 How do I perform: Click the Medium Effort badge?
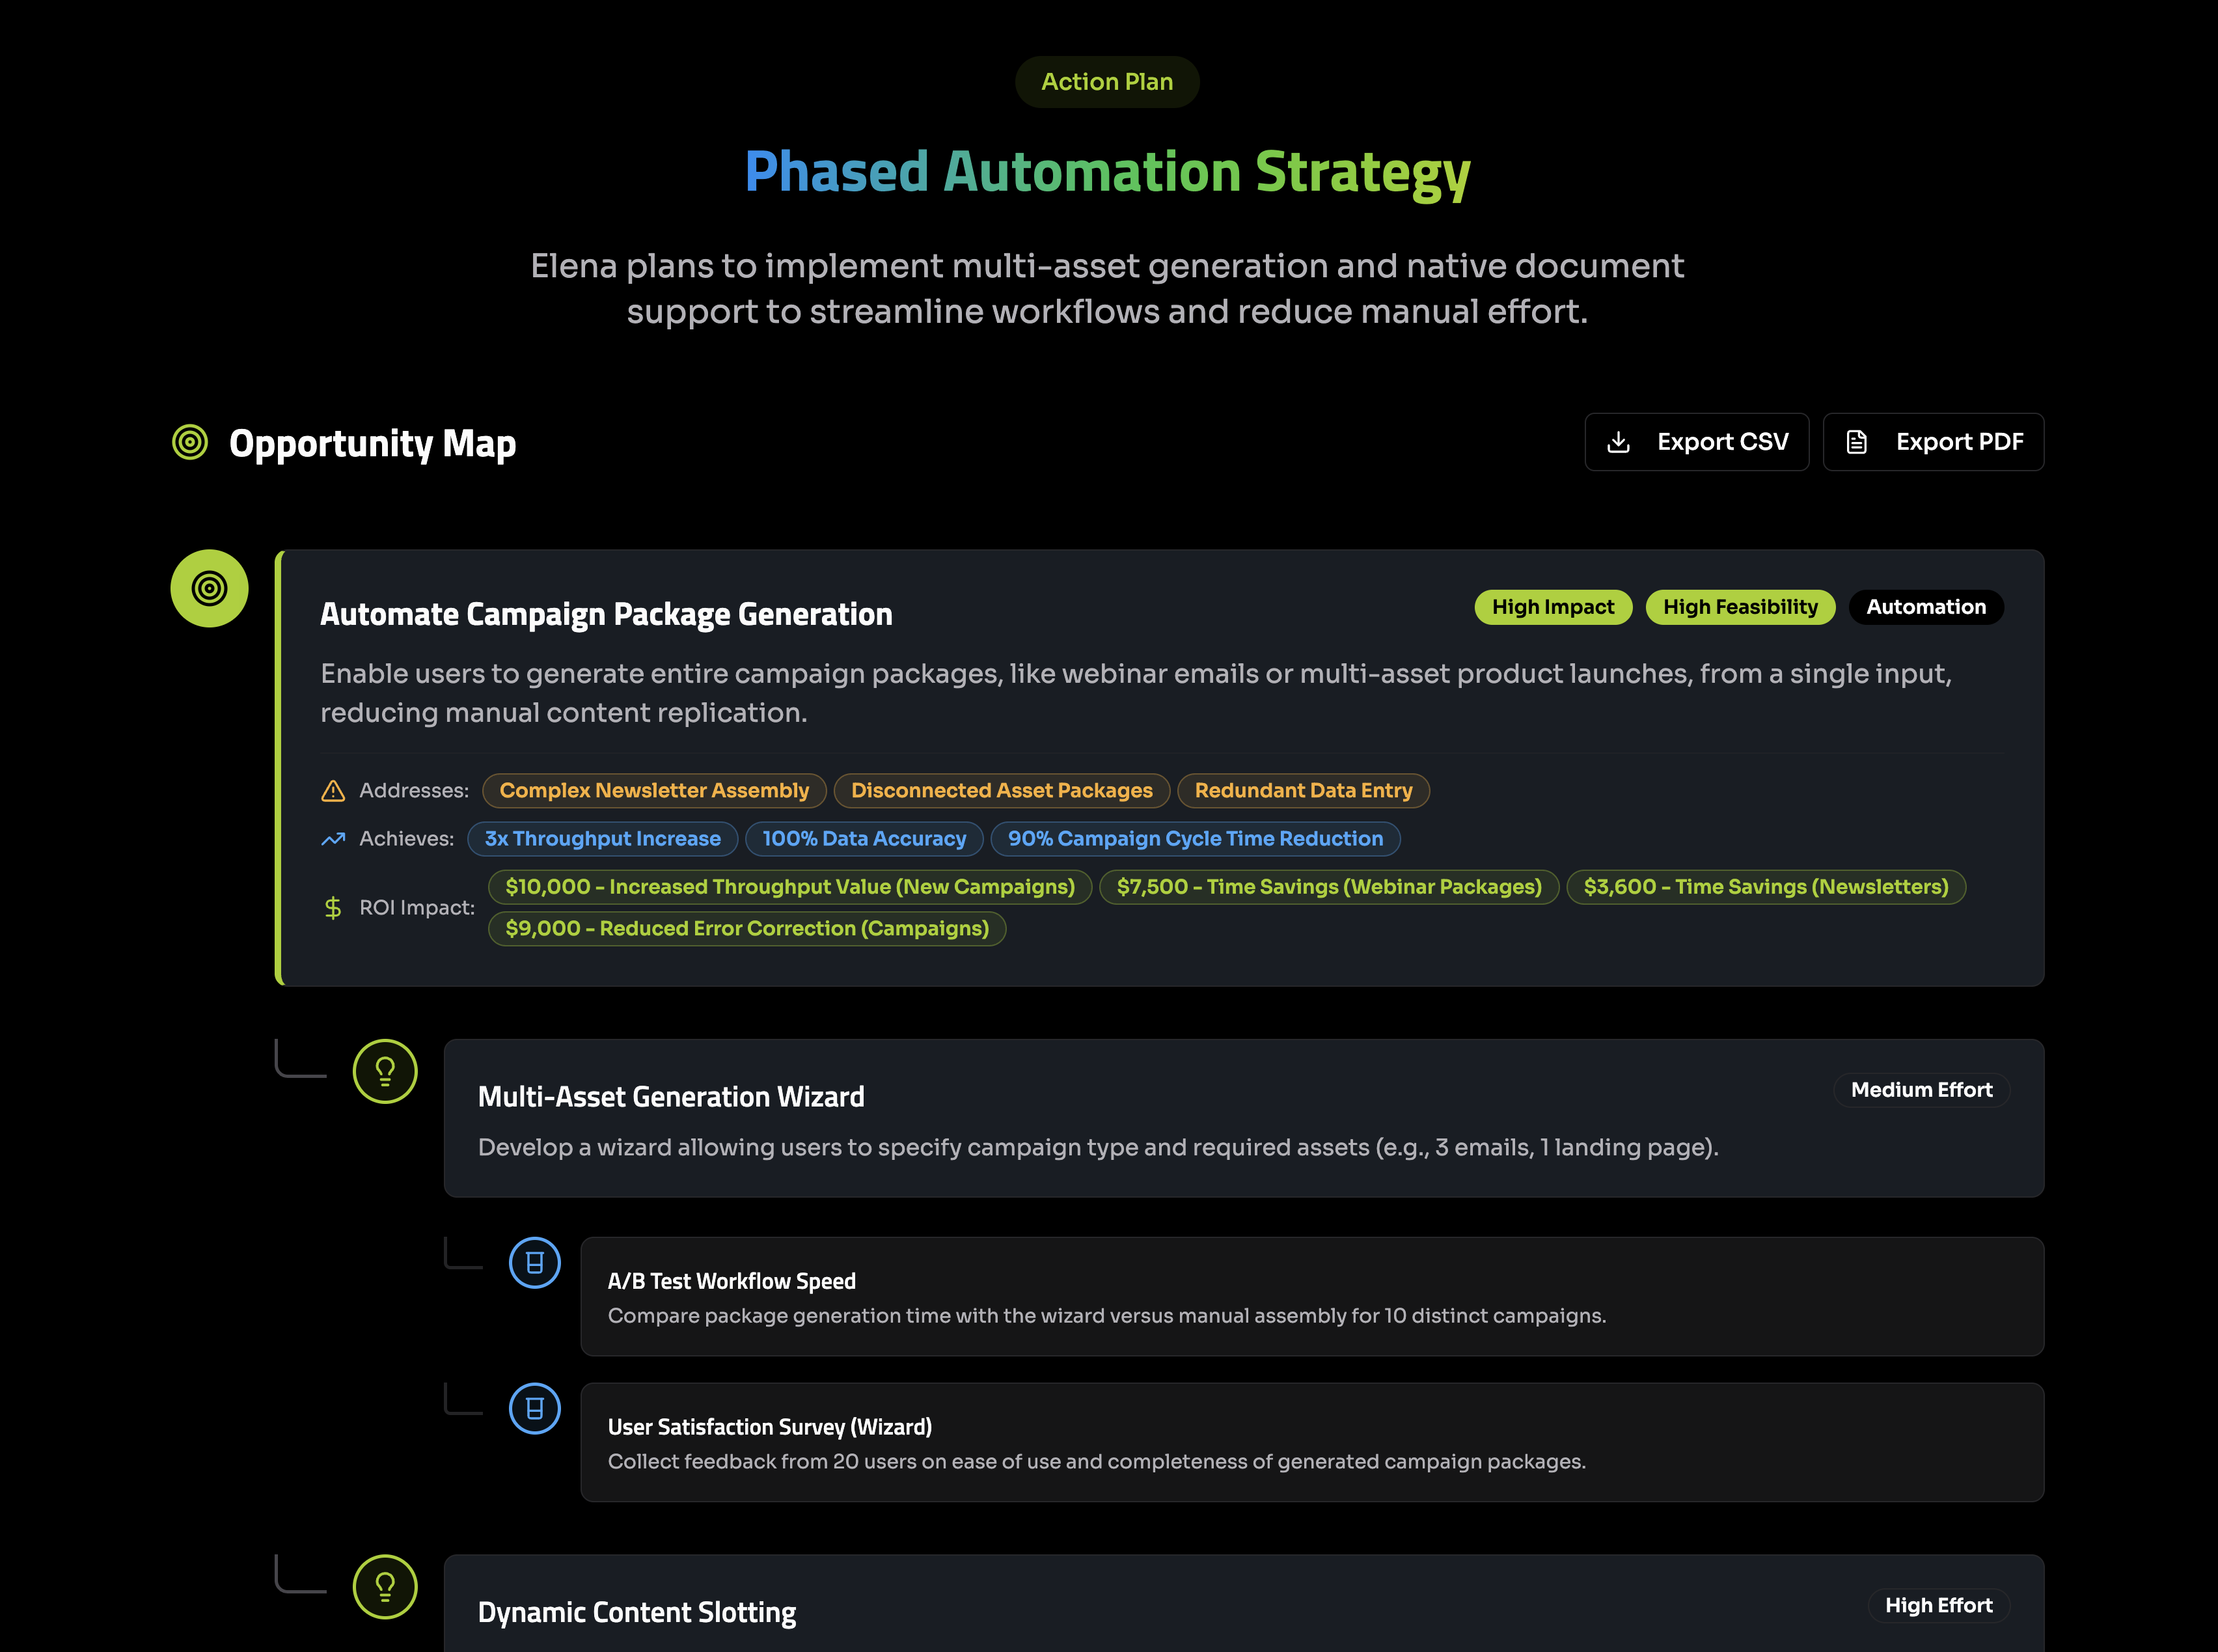(x=1921, y=1090)
